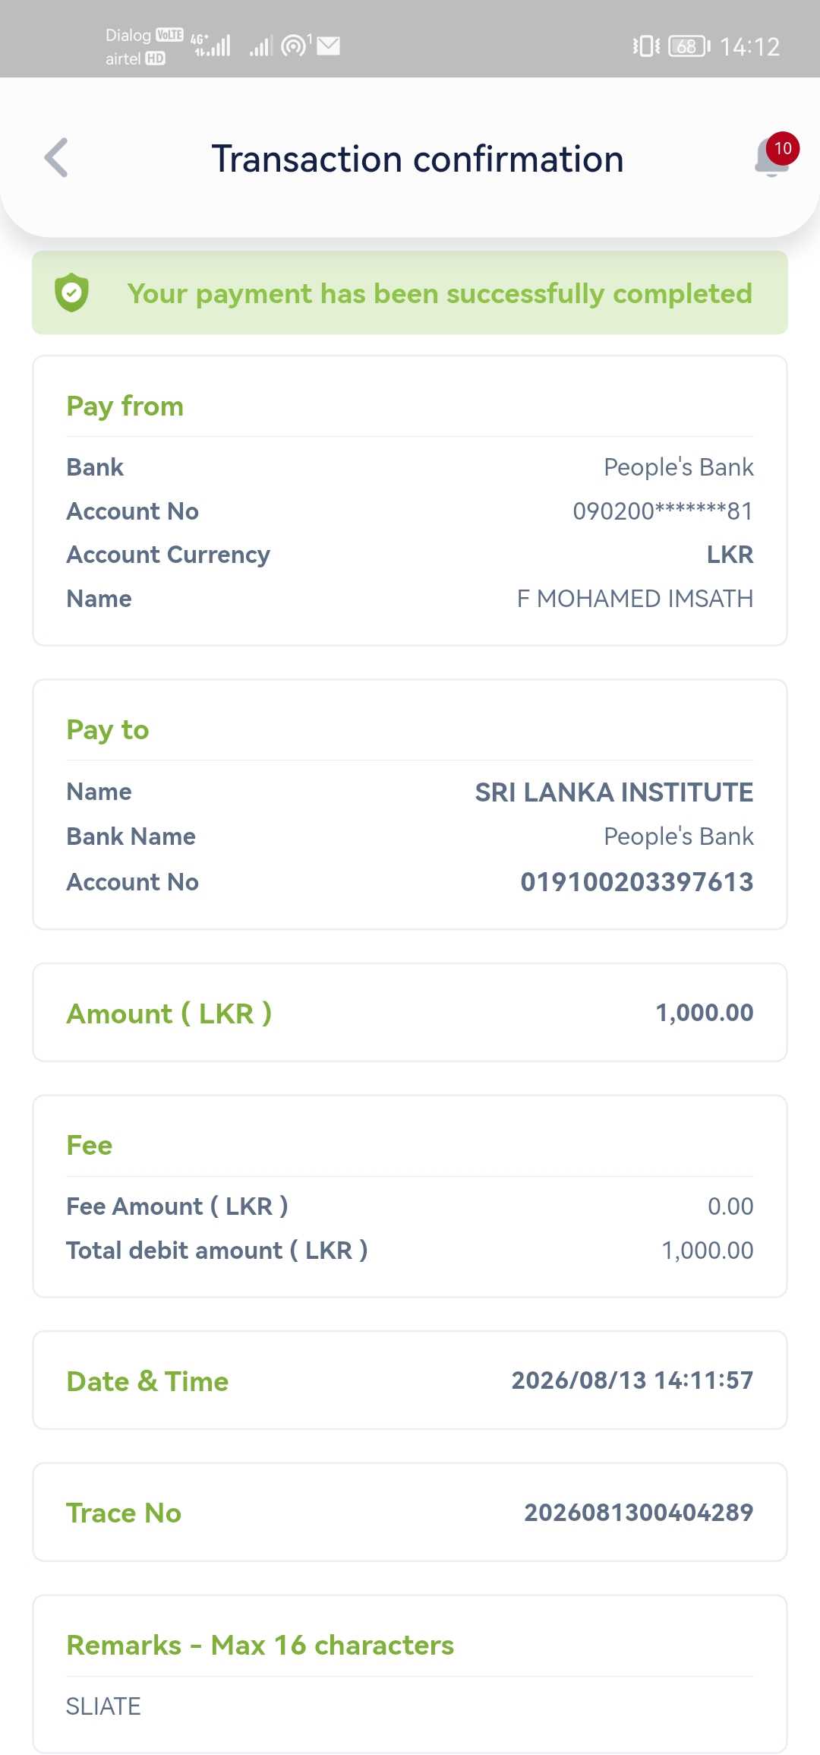Tap the Total debit amount value
The image size is (820, 1755).
point(708,1251)
